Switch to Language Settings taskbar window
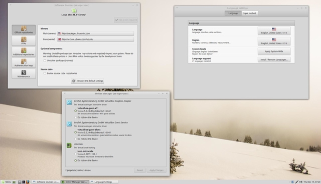 pos(104,182)
